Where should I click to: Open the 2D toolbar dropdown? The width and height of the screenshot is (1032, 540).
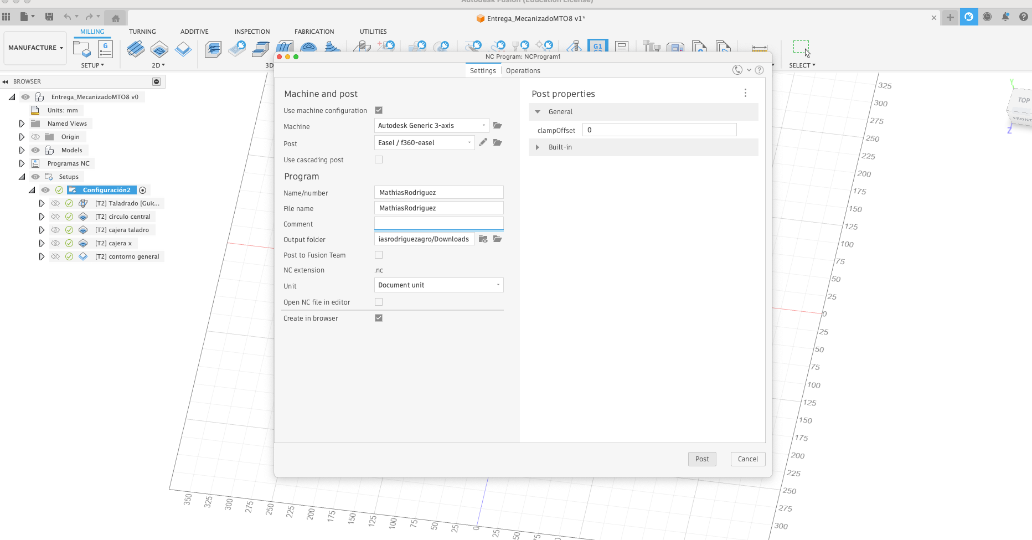[158, 65]
